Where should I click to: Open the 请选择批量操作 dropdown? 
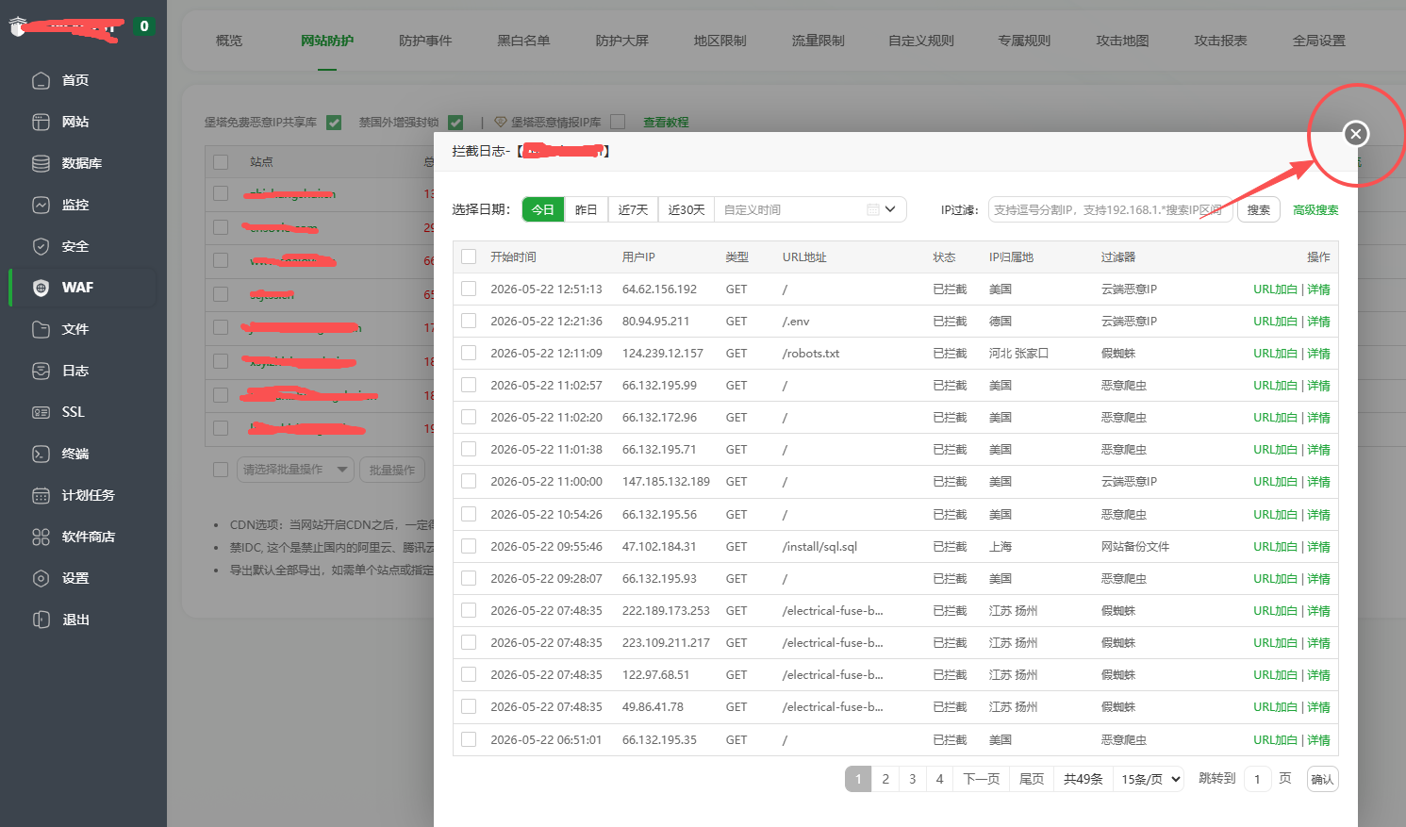click(x=295, y=470)
